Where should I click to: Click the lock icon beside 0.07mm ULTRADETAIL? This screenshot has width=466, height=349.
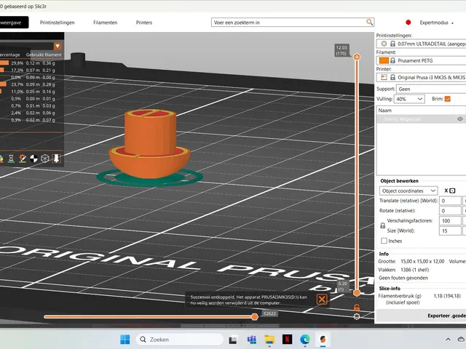[x=392, y=44]
